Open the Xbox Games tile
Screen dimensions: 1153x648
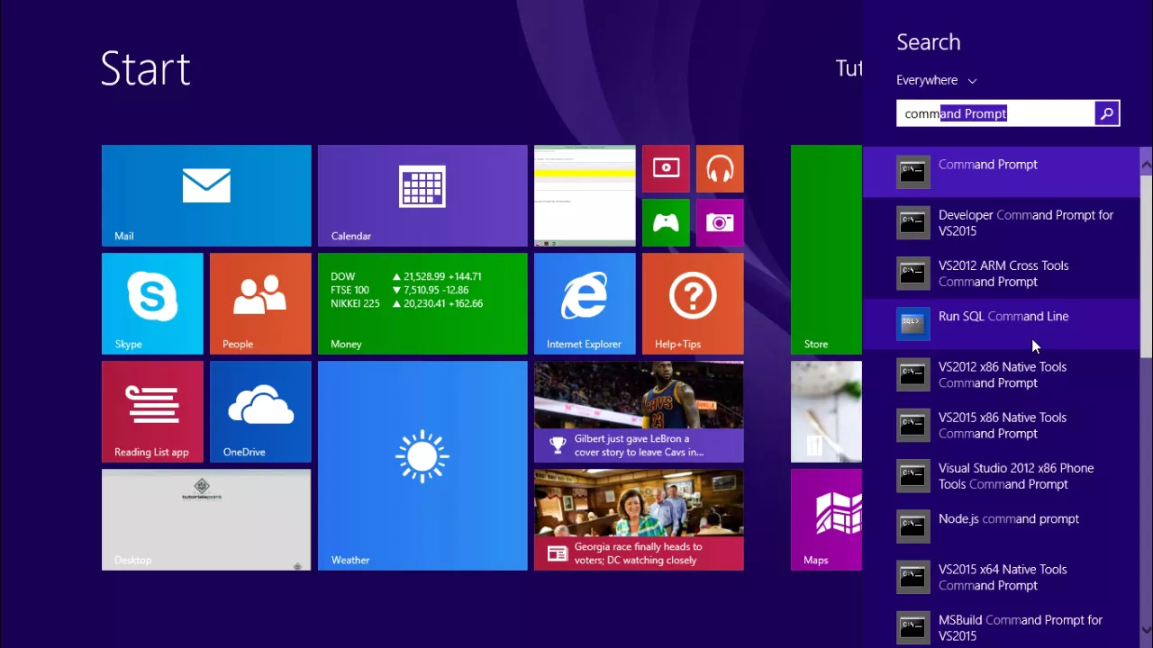666,222
